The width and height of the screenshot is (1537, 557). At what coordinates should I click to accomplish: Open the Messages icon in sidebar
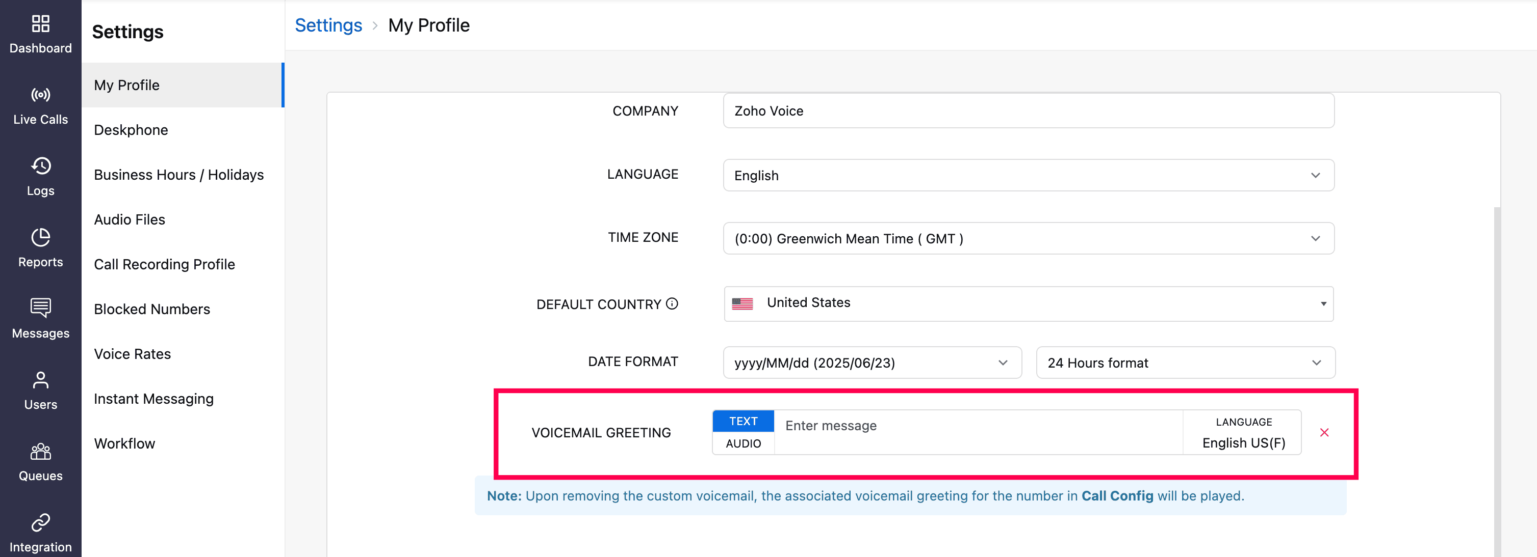pos(41,308)
